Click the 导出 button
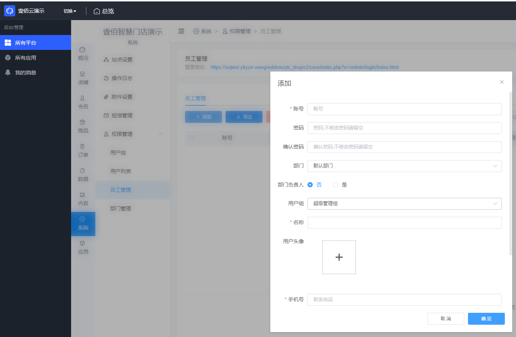The width and height of the screenshot is (516, 337). 244,117
